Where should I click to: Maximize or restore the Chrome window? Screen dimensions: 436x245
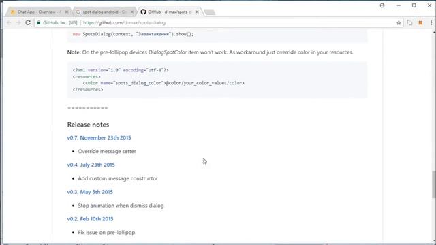414,5
